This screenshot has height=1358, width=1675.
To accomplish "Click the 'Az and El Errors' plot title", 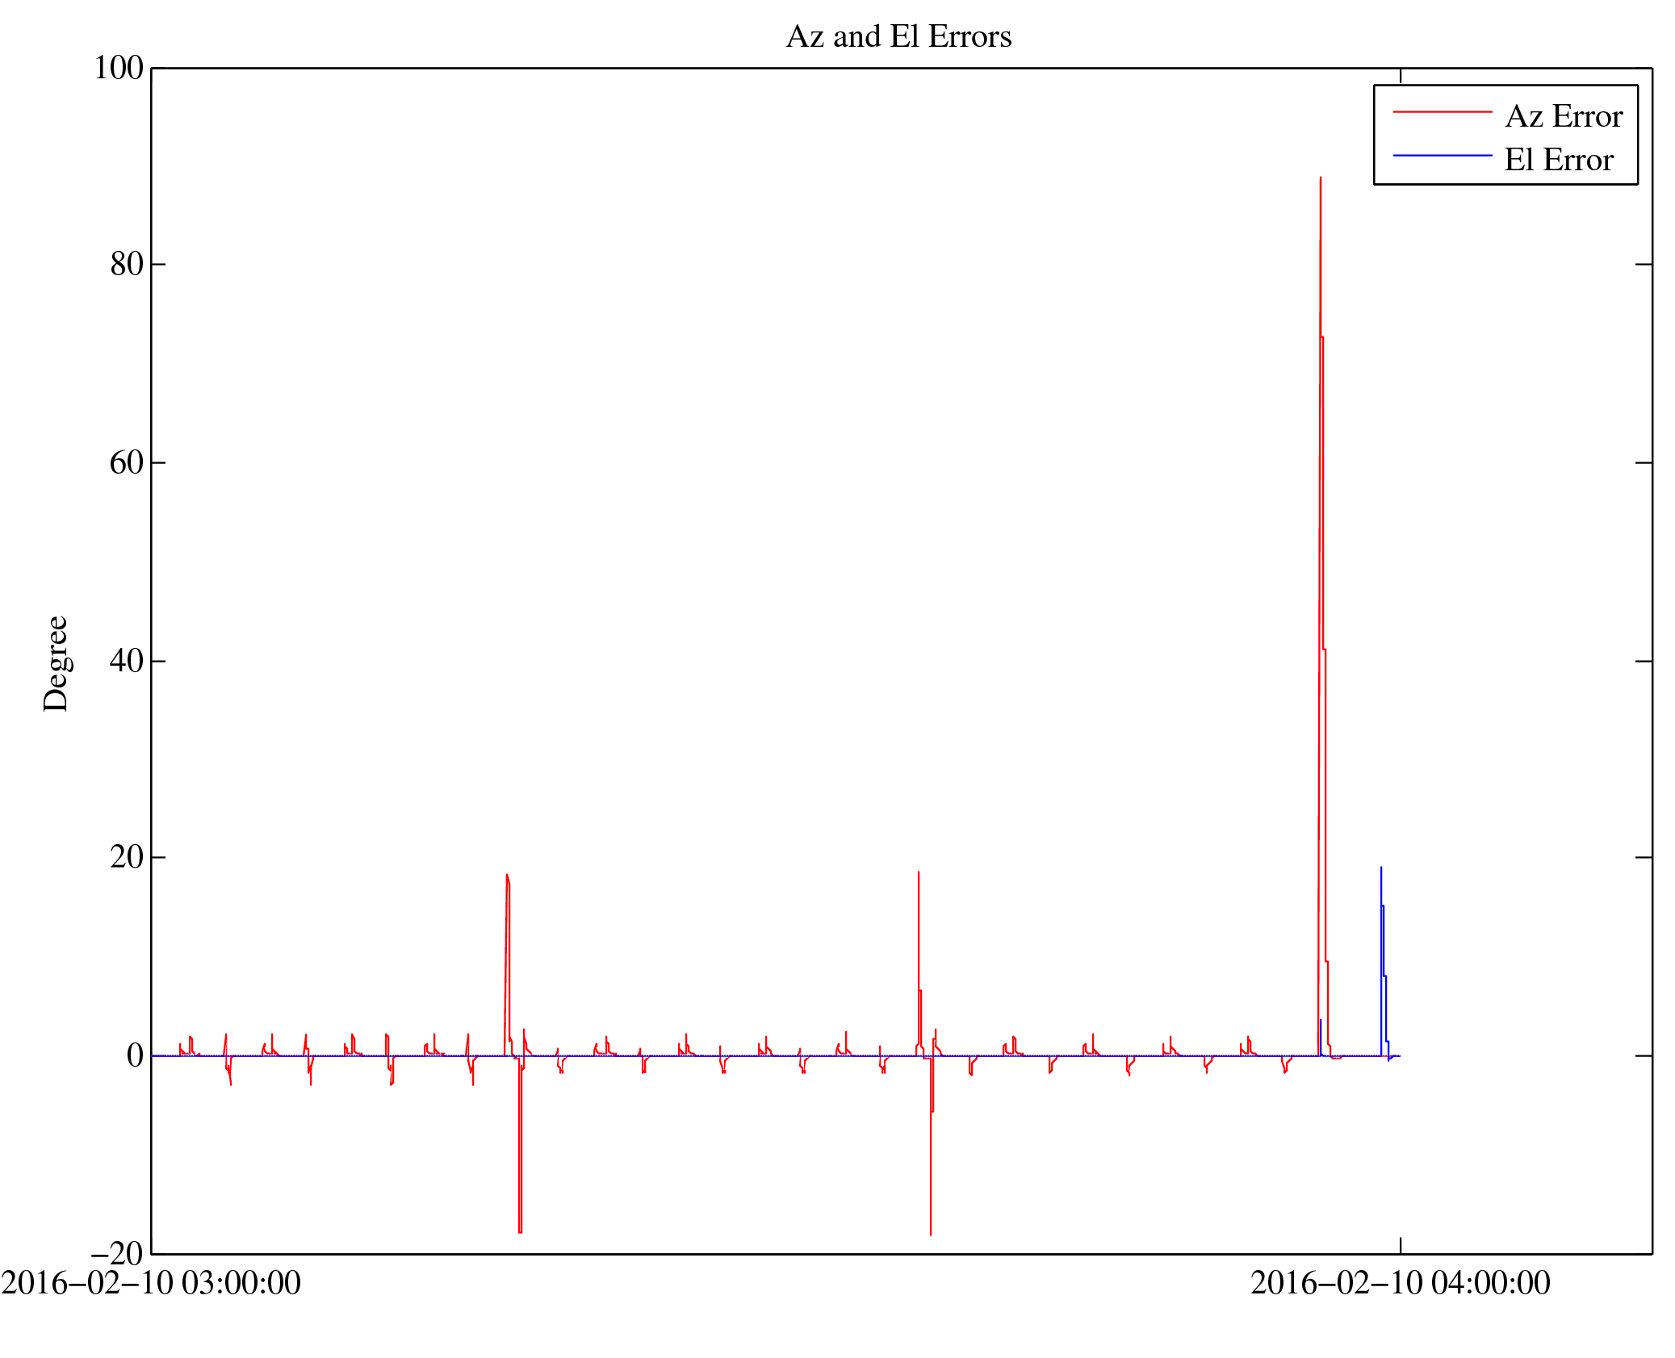I will pos(898,36).
